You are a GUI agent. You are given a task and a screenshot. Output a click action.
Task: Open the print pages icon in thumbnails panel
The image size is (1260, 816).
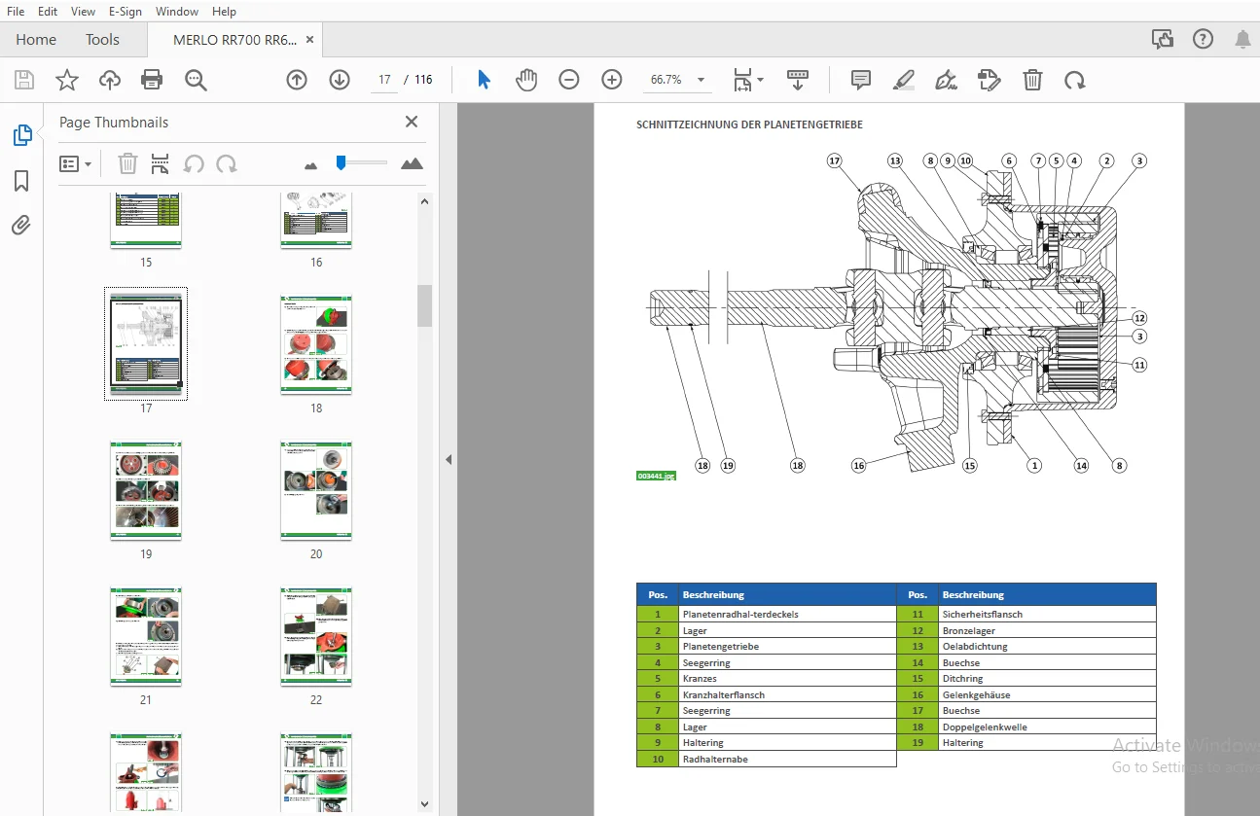[161, 164]
